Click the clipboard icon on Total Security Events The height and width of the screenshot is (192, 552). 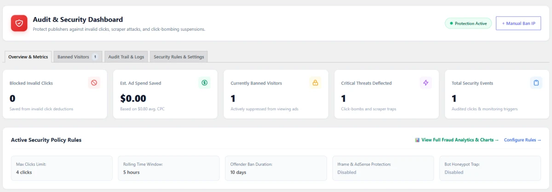[536, 83]
